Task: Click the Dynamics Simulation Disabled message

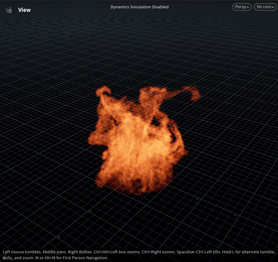Action: click(139, 7)
